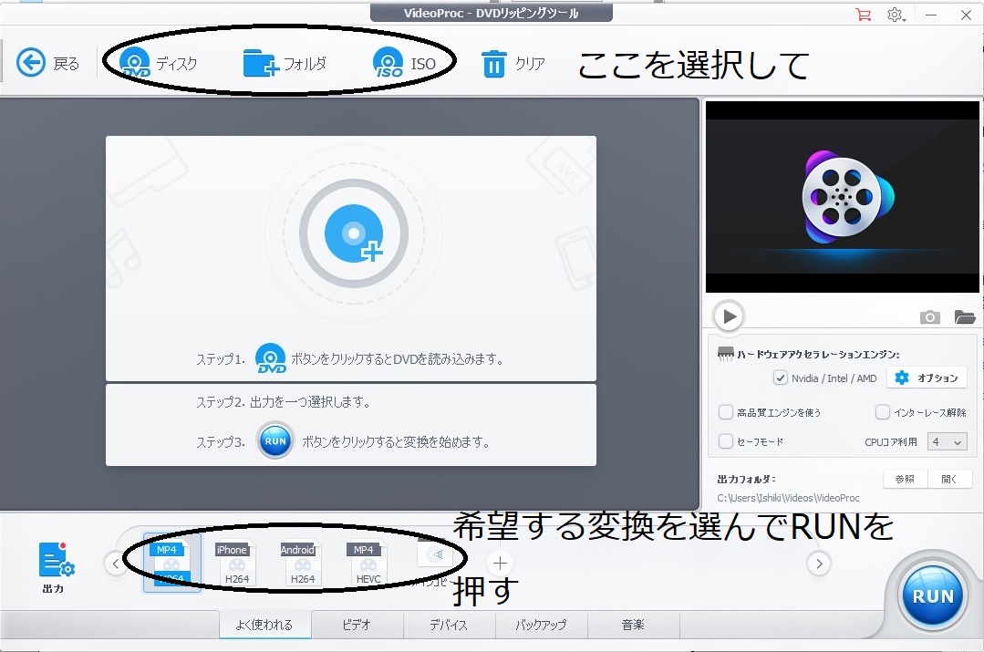
Task: Click the small RUN icon in ステップ3
Action: pos(275,441)
